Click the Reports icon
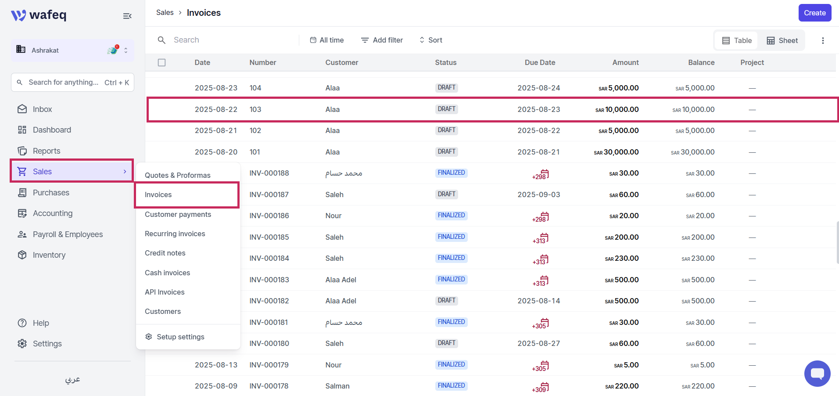This screenshot has height=396, width=839. (x=22, y=151)
